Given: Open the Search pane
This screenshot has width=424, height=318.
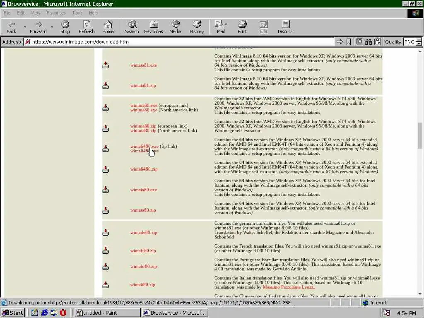Looking at the screenshot, I should [x=132, y=27].
